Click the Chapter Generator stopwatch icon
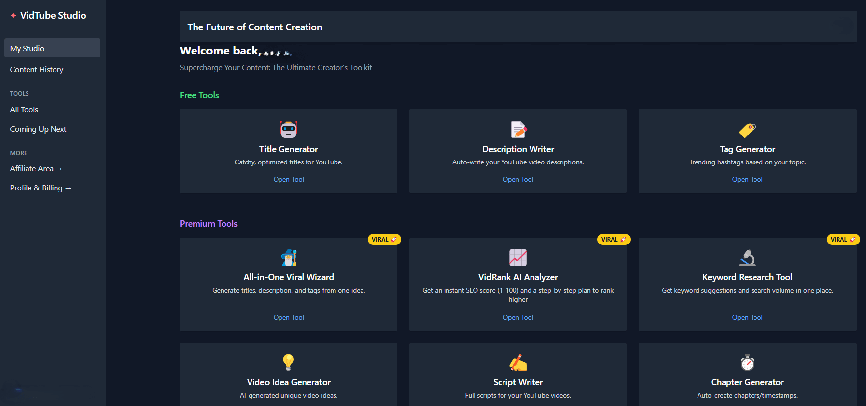The image size is (866, 406). click(747, 363)
